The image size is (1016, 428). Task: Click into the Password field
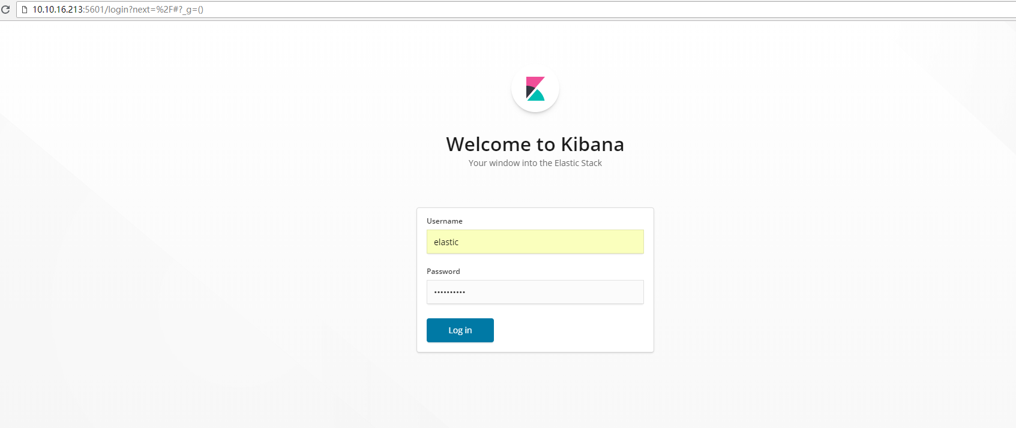click(x=535, y=292)
